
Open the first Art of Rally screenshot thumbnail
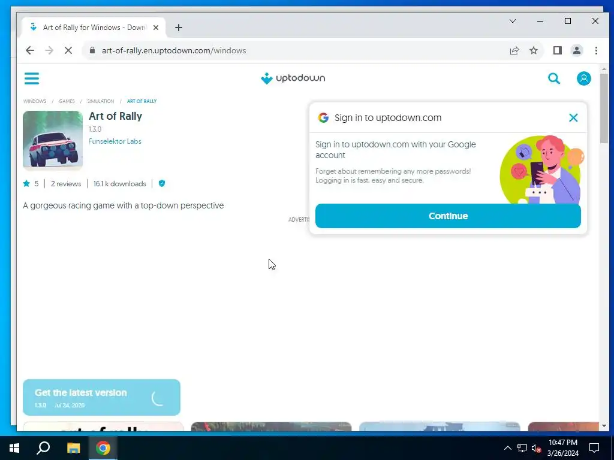[103, 426]
